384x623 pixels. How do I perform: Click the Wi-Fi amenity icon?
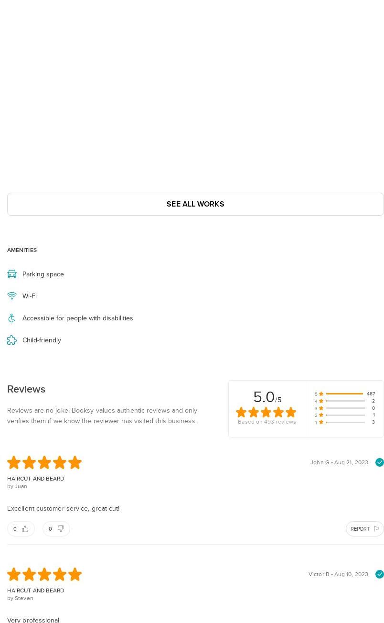(12, 296)
